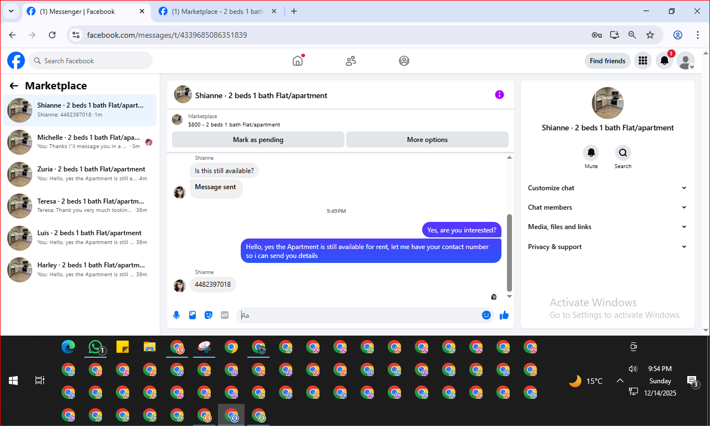Open WhatsApp from the taskbar
This screenshot has width=710, height=426.
[95, 347]
